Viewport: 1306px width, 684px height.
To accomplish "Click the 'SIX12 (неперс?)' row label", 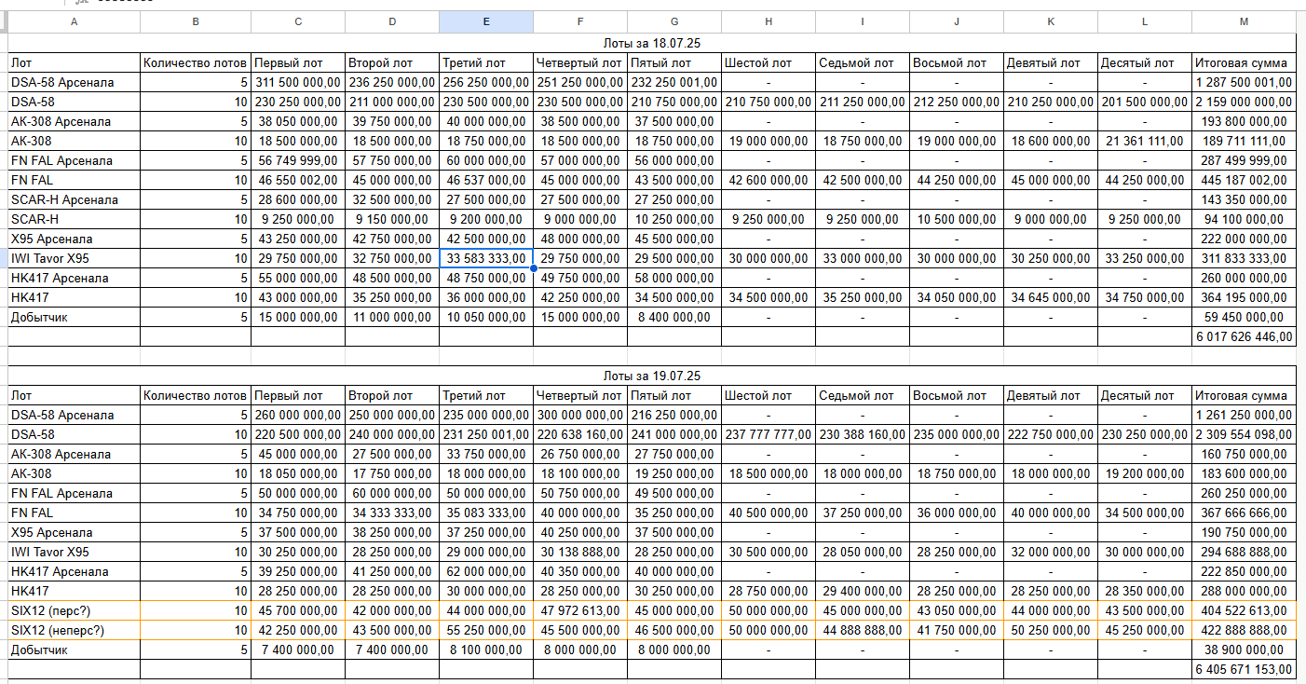I will (75, 630).
